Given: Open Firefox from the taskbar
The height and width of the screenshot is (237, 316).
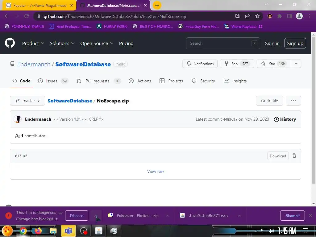Looking at the screenshot, I should tap(38, 231).
